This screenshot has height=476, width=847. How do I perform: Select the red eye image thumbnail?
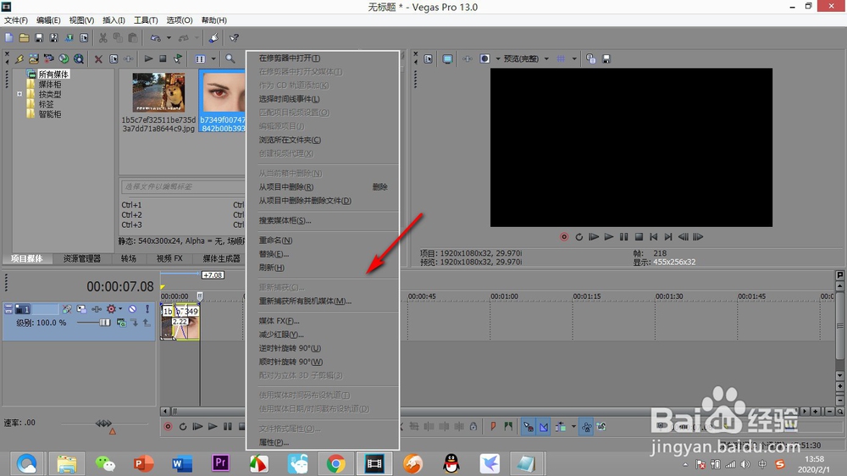tap(224, 92)
